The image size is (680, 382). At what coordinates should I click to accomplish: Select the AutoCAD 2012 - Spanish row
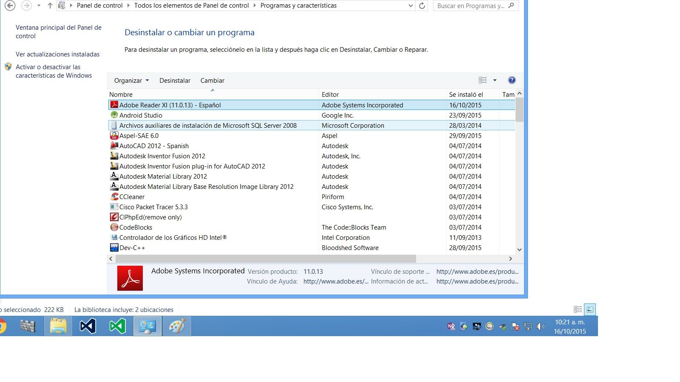[154, 146]
